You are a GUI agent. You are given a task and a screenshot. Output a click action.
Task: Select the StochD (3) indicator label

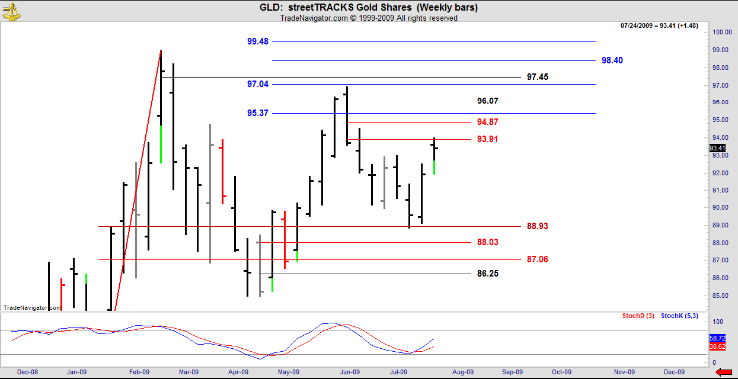pyautogui.click(x=638, y=316)
